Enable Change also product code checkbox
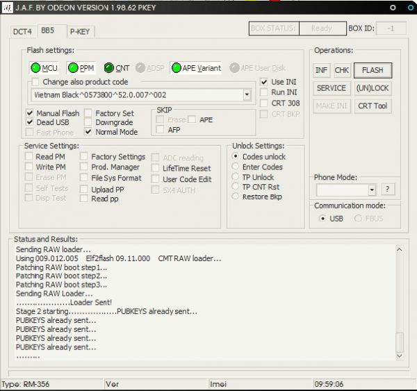This screenshot has width=417, height=391. tap(35, 81)
